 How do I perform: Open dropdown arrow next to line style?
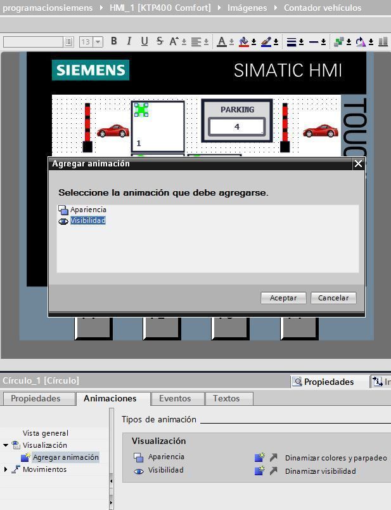(x=323, y=42)
